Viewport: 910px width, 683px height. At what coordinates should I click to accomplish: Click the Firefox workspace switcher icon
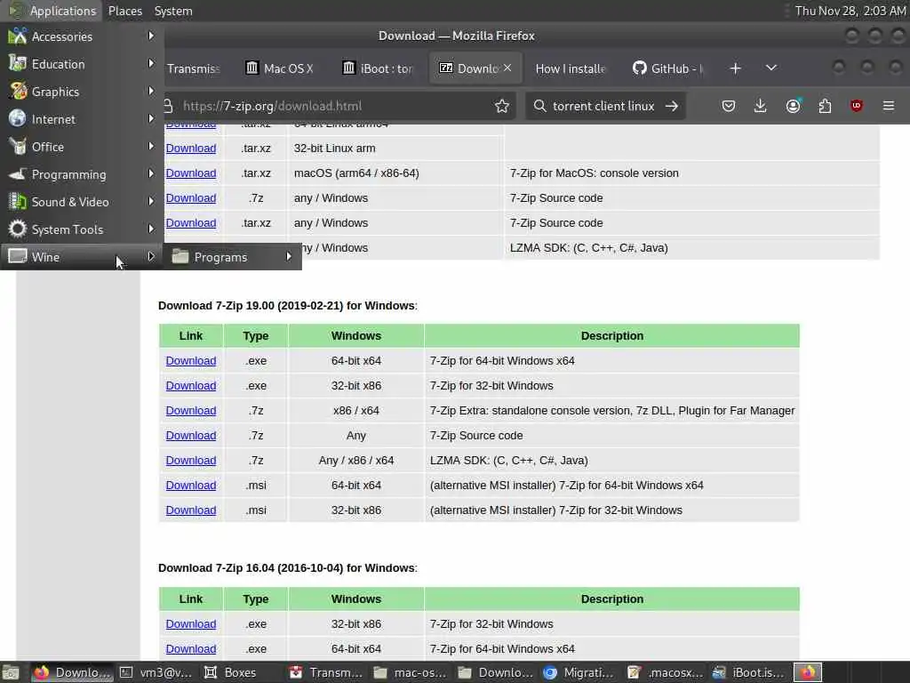click(x=808, y=672)
